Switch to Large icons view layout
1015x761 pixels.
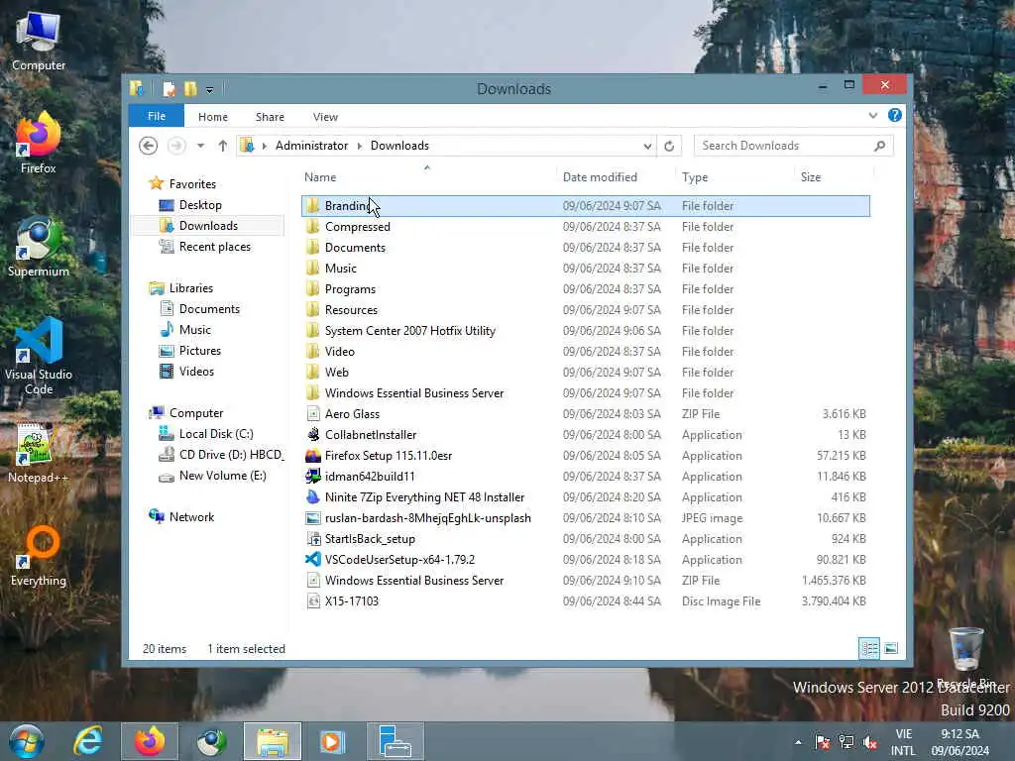[891, 648]
